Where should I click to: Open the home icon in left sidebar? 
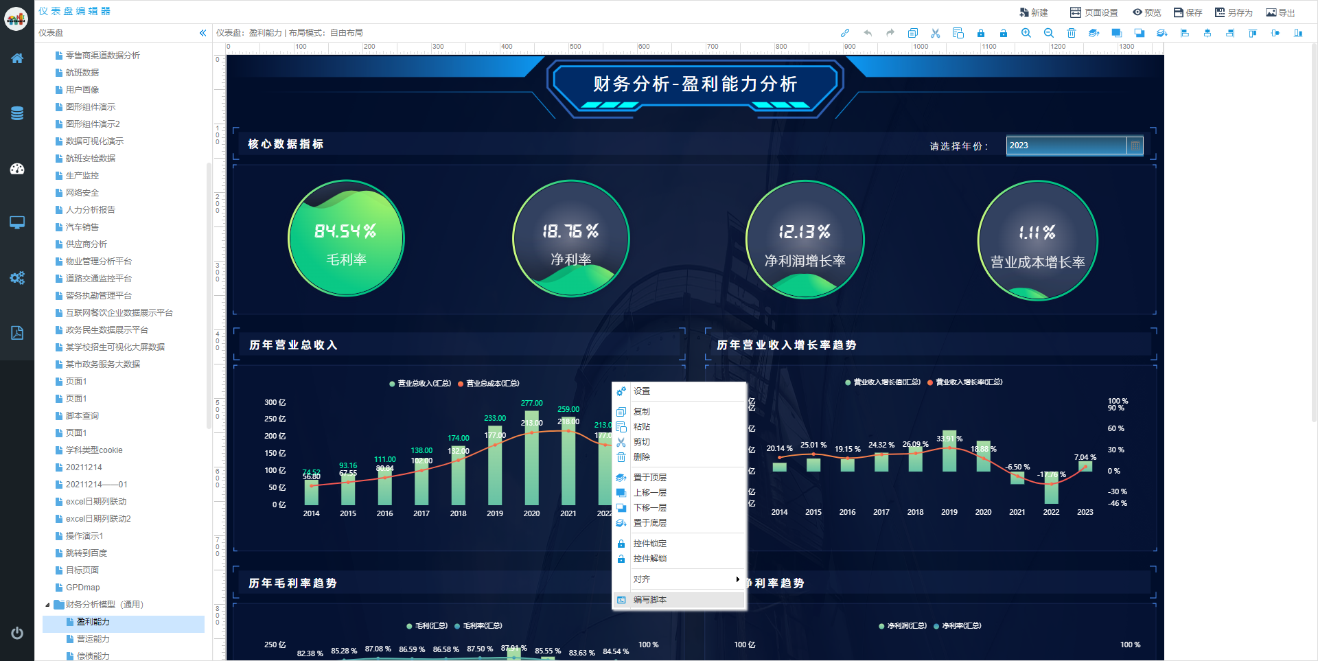17,58
